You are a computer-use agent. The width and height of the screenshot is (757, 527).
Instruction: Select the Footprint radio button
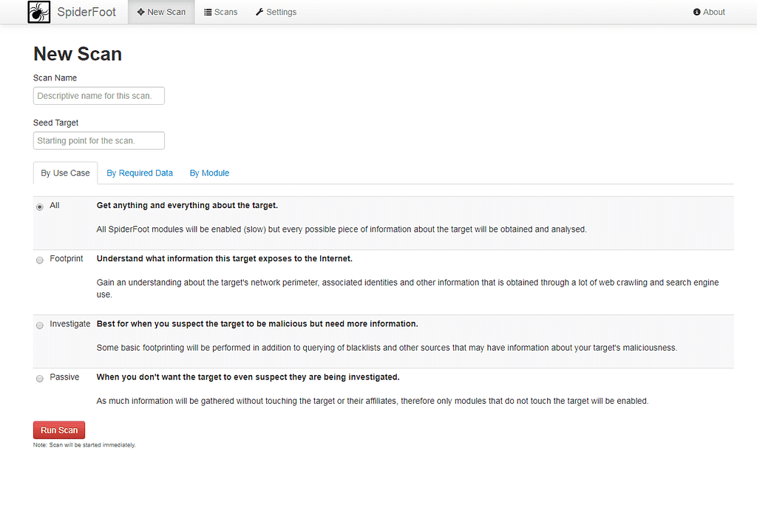40,261
